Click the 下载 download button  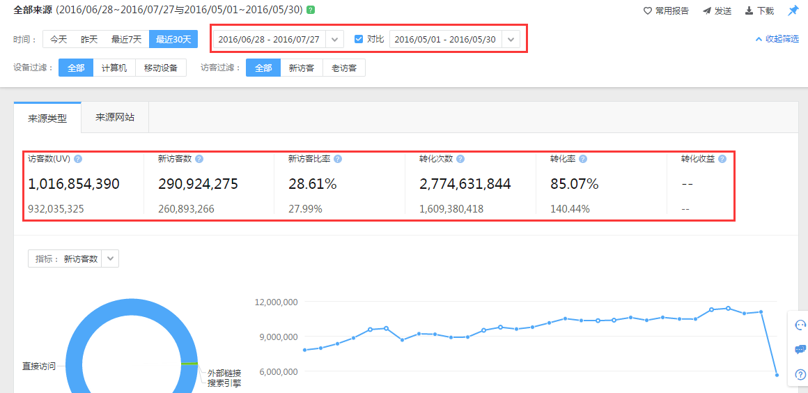759,10
